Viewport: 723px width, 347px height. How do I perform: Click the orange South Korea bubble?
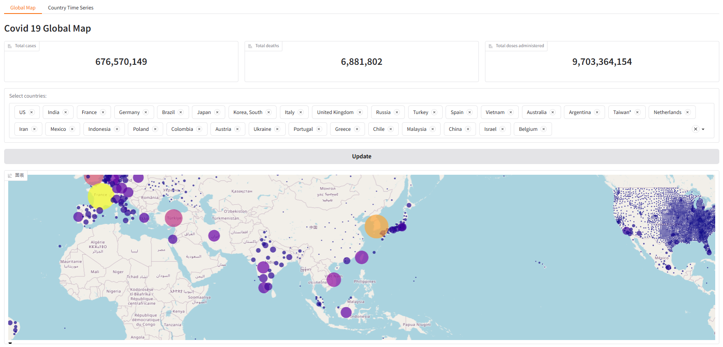[376, 226]
